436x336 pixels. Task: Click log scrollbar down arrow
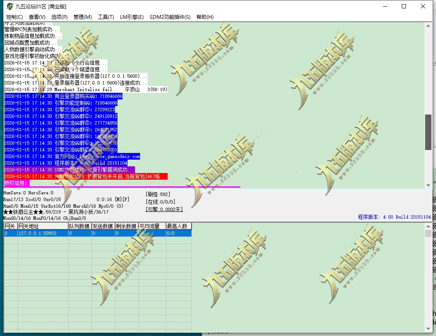pos(428,185)
